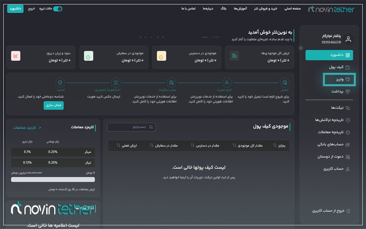Click the لیست کیف پولها خالی است message
The width and height of the screenshot is (366, 229).
[x=198, y=167]
